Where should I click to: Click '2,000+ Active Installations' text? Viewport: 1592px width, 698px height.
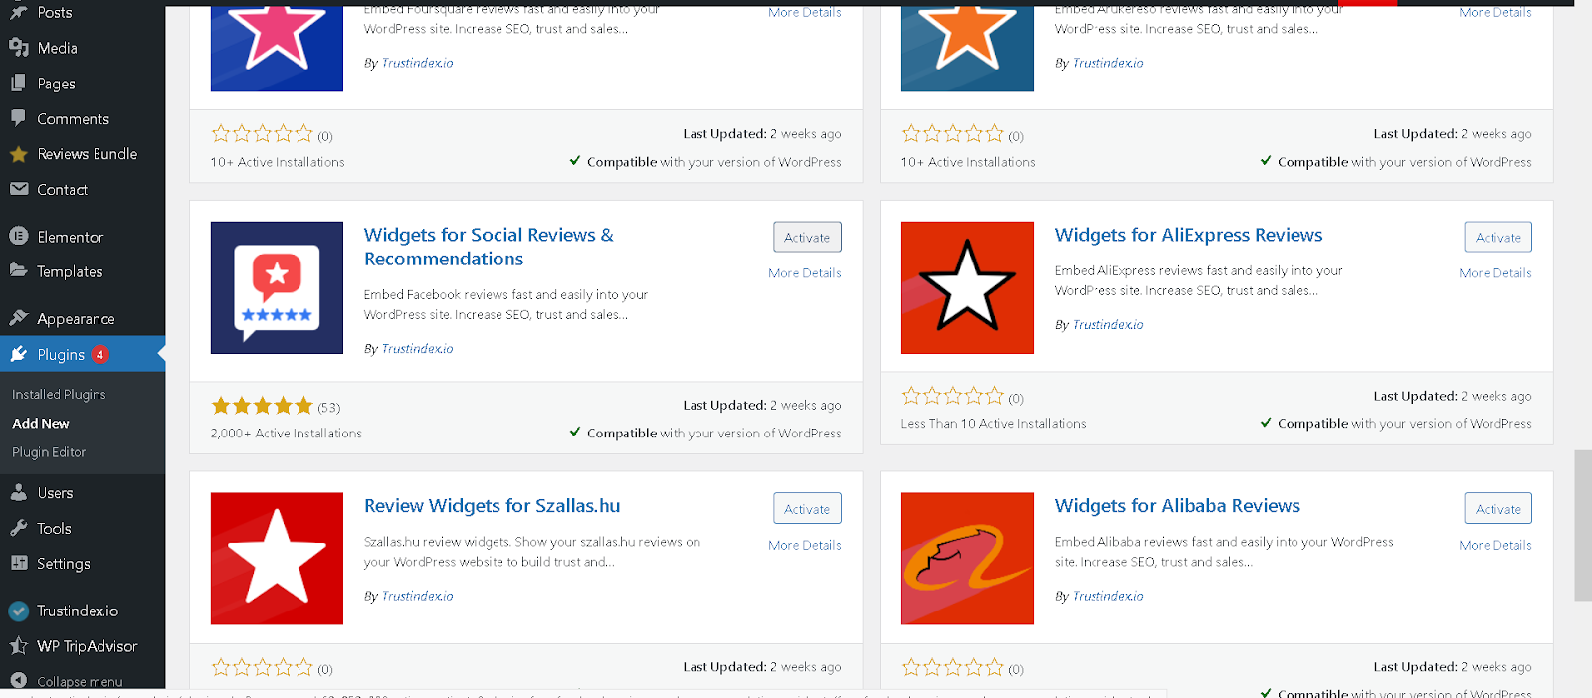tap(287, 434)
